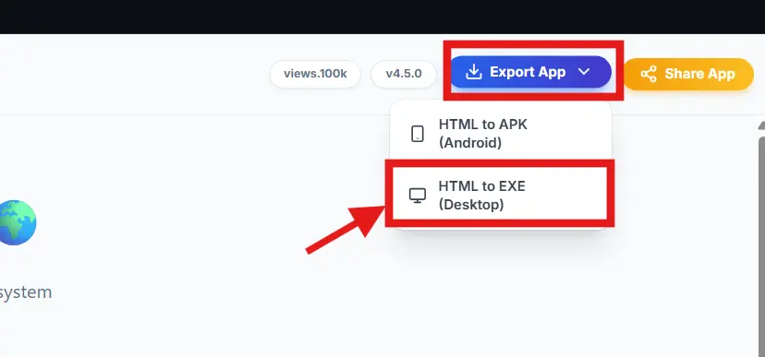
Task: Choose HTML to EXE (Desktop) option
Action: (x=500, y=196)
